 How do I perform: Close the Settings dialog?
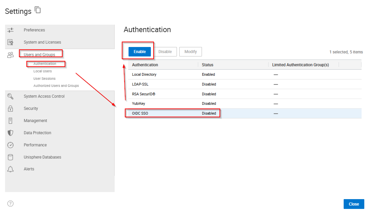click(353, 204)
